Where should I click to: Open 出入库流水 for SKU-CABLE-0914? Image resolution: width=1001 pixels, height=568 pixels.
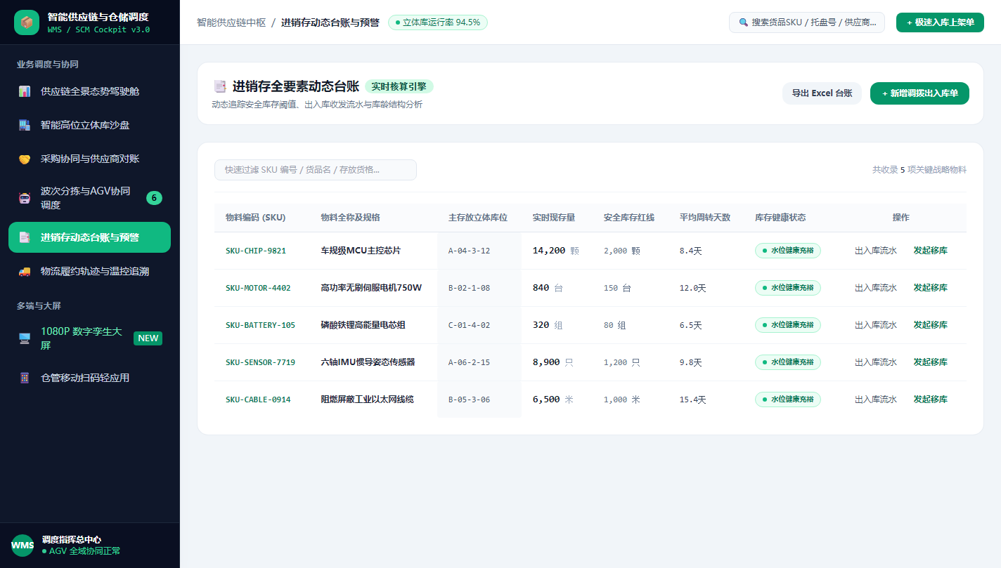[x=876, y=399]
